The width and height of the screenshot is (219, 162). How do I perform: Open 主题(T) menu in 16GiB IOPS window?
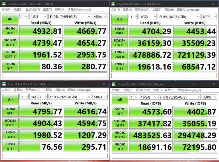(x=157, y=90)
